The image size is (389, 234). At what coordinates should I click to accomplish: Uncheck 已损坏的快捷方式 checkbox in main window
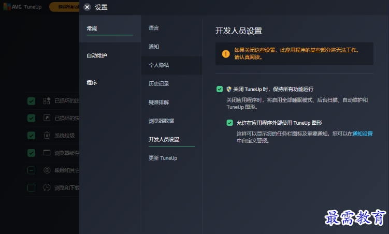(31, 118)
